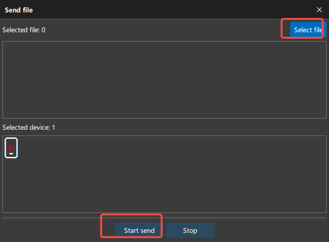Screen dimensions: 329x242
Task: Click the blue Select file button
Action: click(308, 30)
